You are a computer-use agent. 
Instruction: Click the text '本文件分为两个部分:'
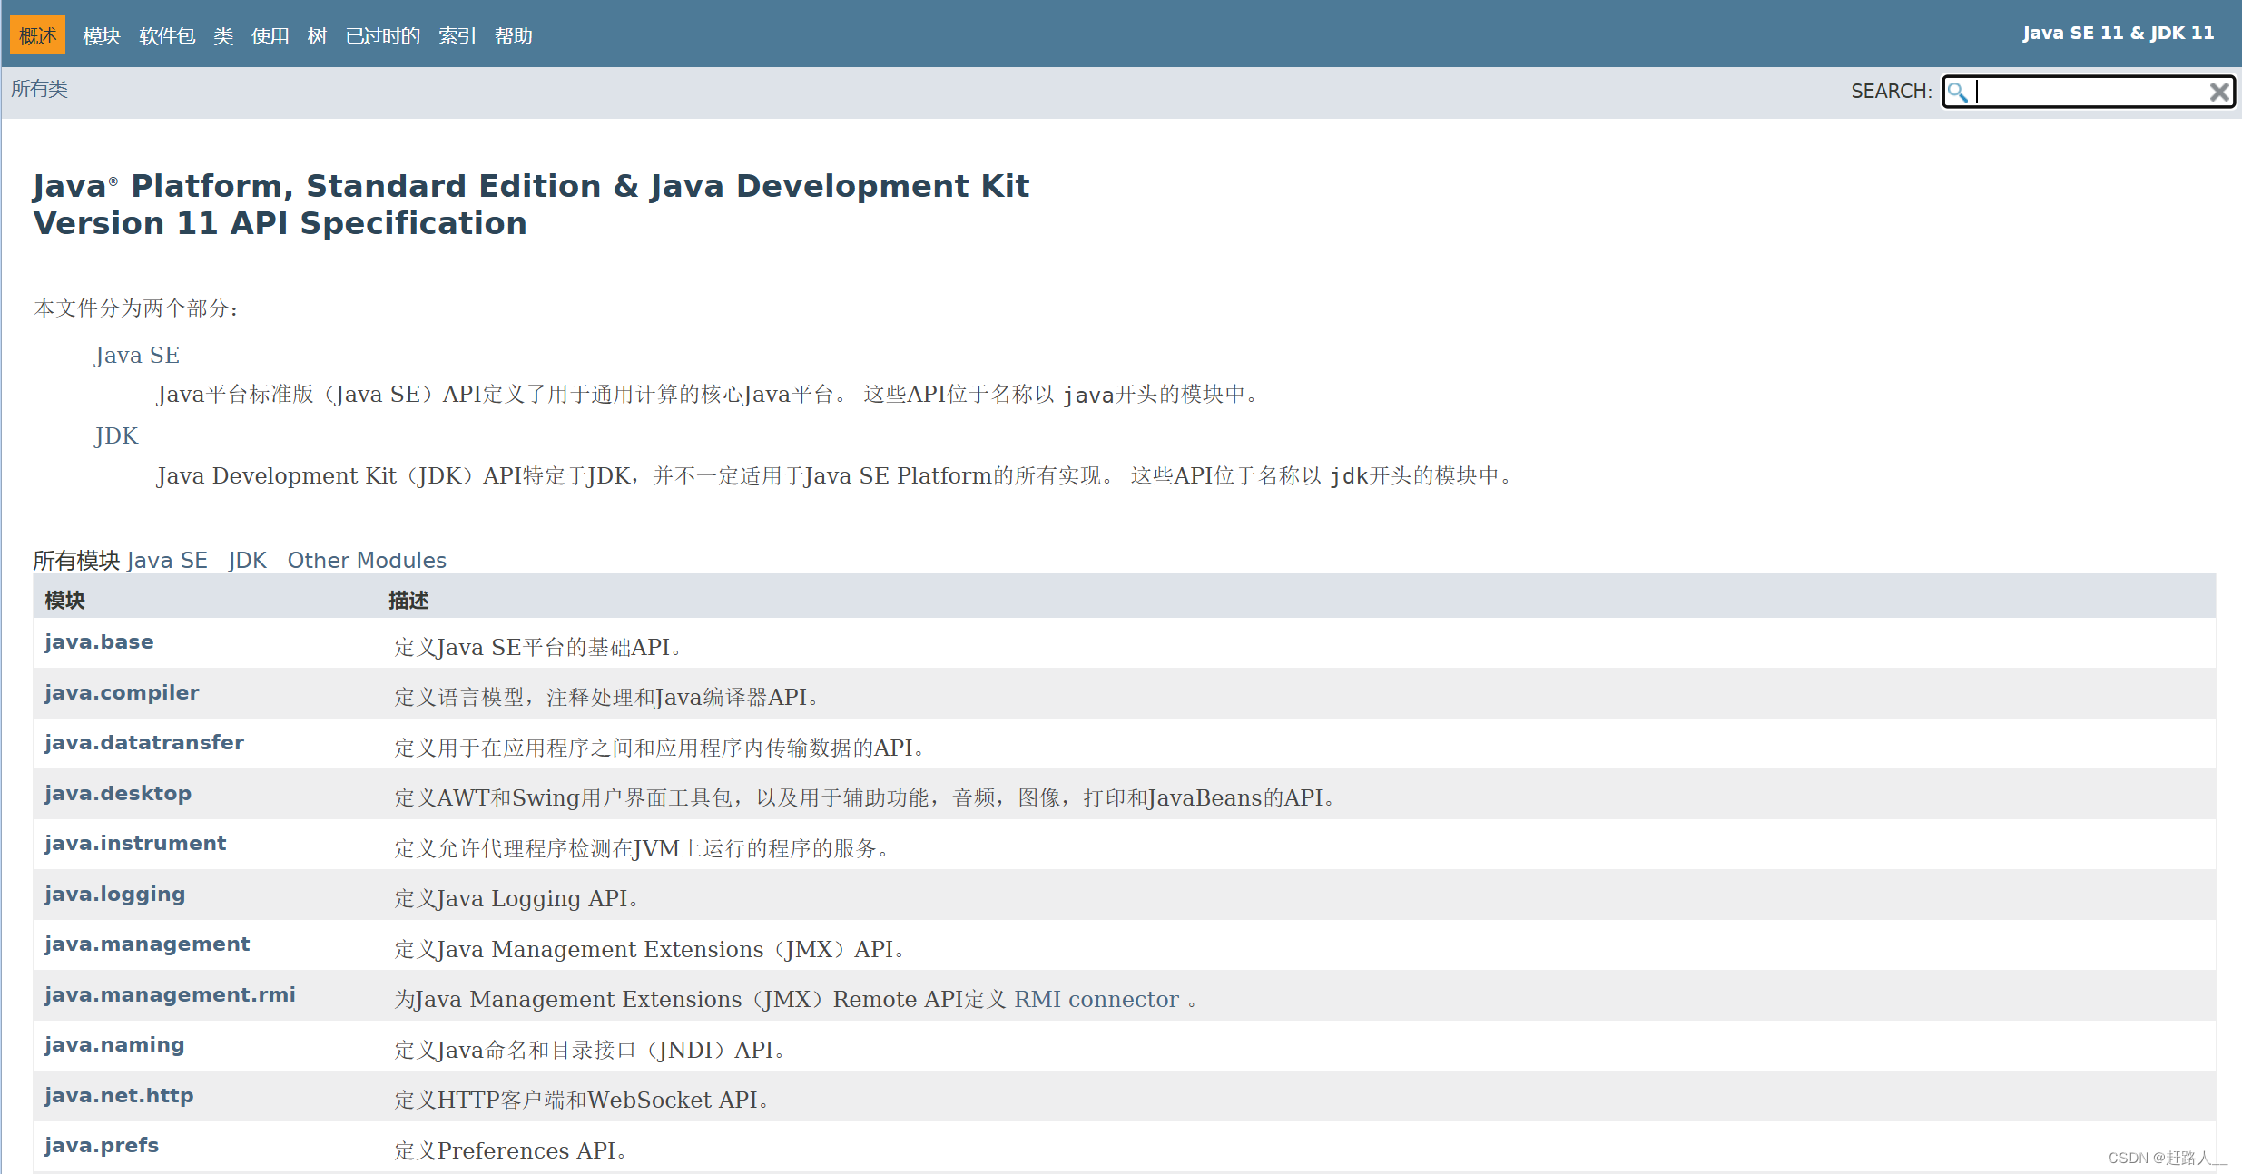[136, 308]
